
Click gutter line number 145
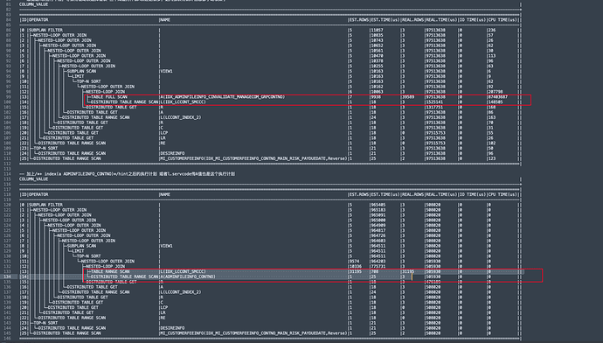[8, 333]
